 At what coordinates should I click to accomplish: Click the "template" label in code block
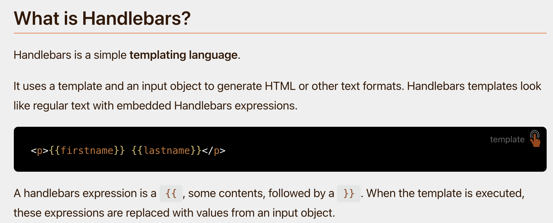(x=507, y=139)
